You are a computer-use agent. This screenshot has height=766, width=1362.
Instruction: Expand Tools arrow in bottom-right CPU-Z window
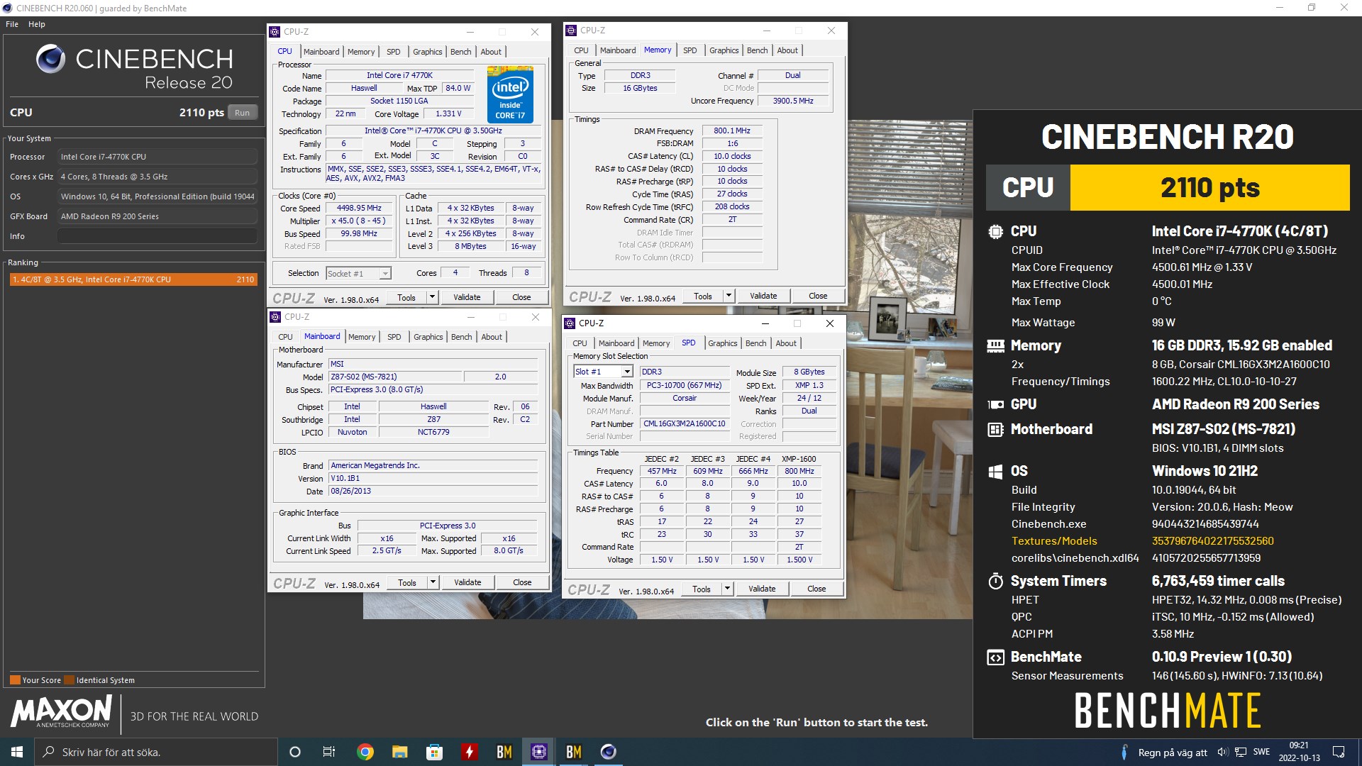[x=727, y=589]
